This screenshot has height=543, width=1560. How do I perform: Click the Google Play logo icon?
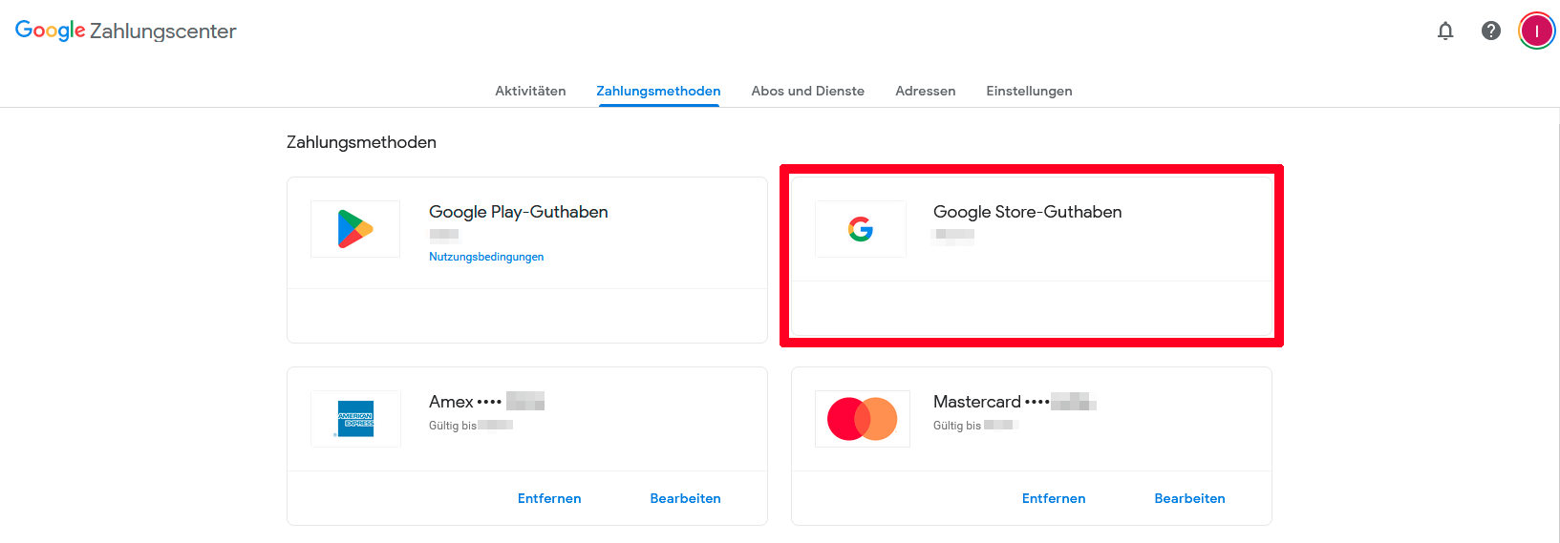(x=355, y=229)
